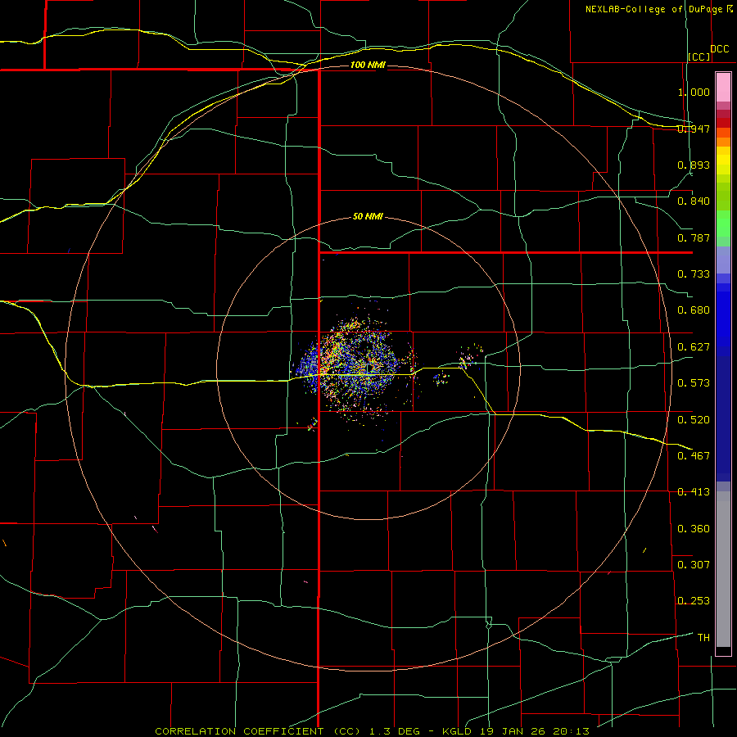Select the 0.360 legend value
The image size is (737, 737).
click(x=694, y=529)
